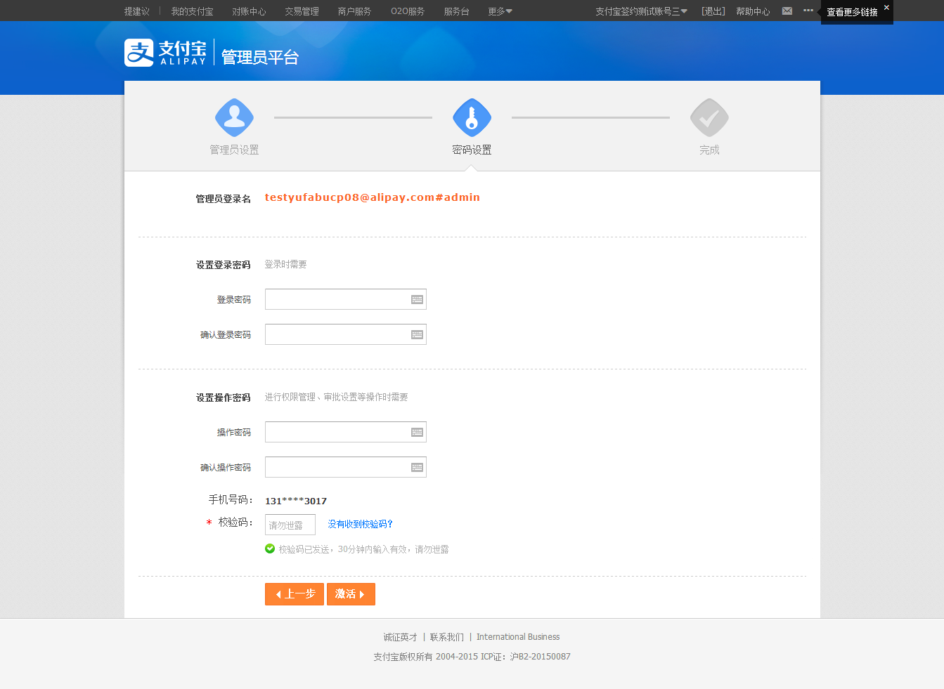Open soft keyboard icon in 登录密码 field
The width and height of the screenshot is (944, 689).
[417, 300]
